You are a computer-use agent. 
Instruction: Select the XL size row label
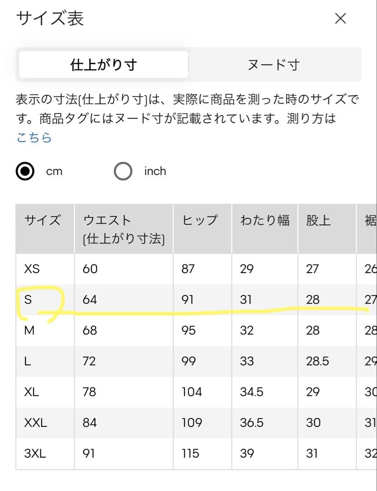tap(32, 392)
